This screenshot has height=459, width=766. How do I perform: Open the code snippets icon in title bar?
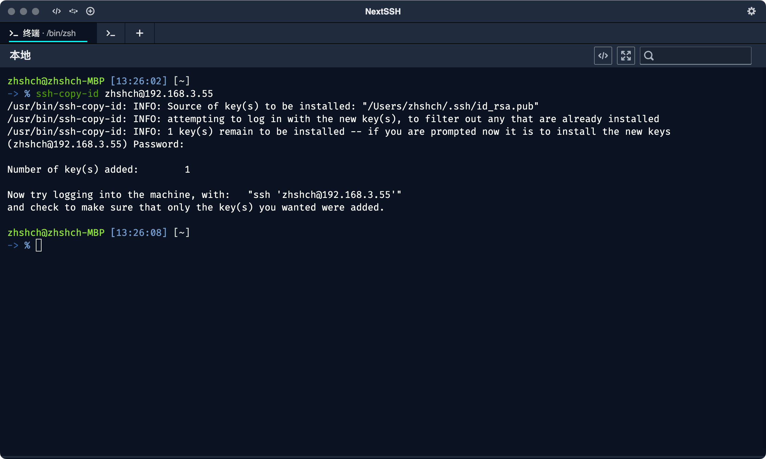pyautogui.click(x=56, y=11)
